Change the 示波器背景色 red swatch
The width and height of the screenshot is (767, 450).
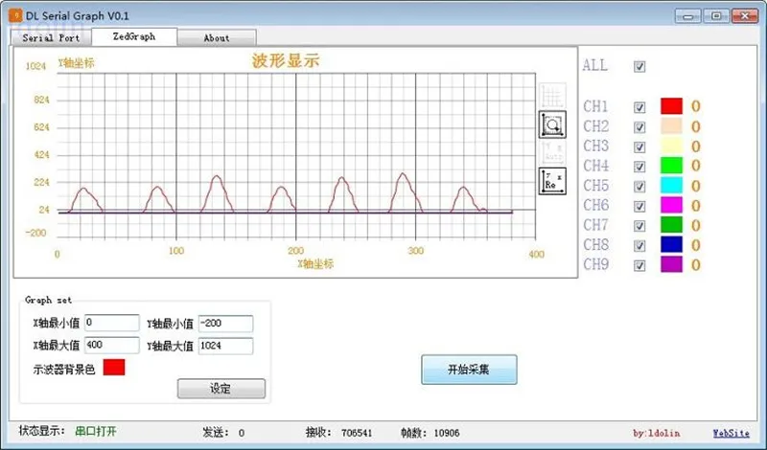click(114, 368)
